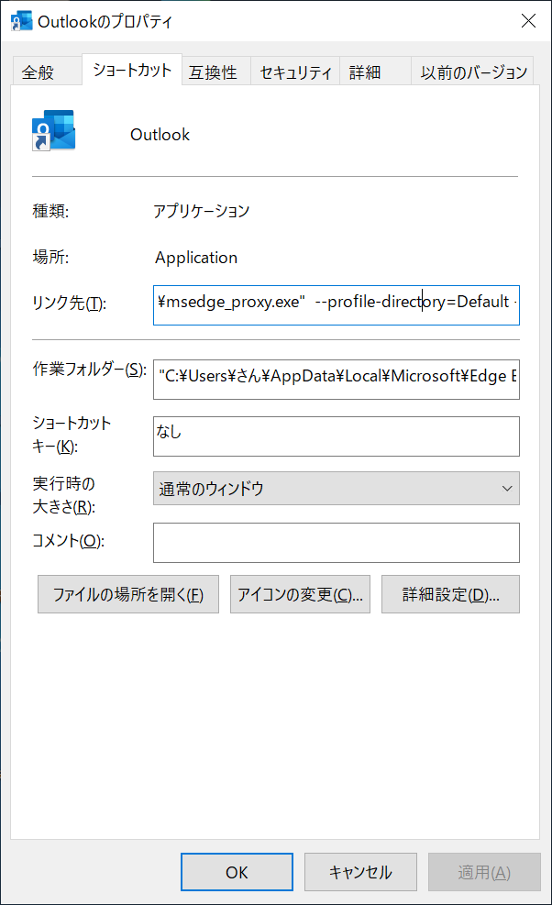Open the 互換性 tab
Viewport: 552px width, 905px height.
tap(216, 72)
